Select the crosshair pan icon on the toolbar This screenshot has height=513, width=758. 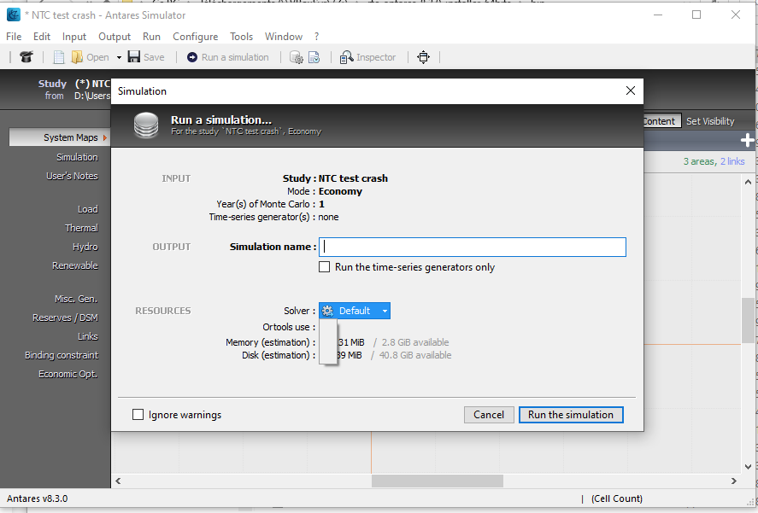[x=423, y=56]
